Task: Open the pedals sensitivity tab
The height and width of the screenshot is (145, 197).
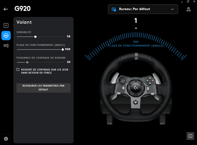Action: pyautogui.click(x=6, y=46)
